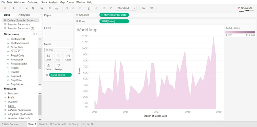The image size is (257, 127).
Task: Click the SUM(Sales) color legend gradient
Action: point(240,32)
